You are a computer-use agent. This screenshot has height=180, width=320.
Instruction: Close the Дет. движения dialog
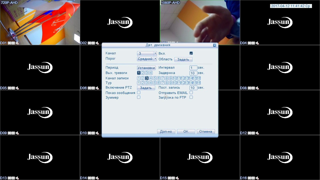pyautogui.click(x=214, y=45)
